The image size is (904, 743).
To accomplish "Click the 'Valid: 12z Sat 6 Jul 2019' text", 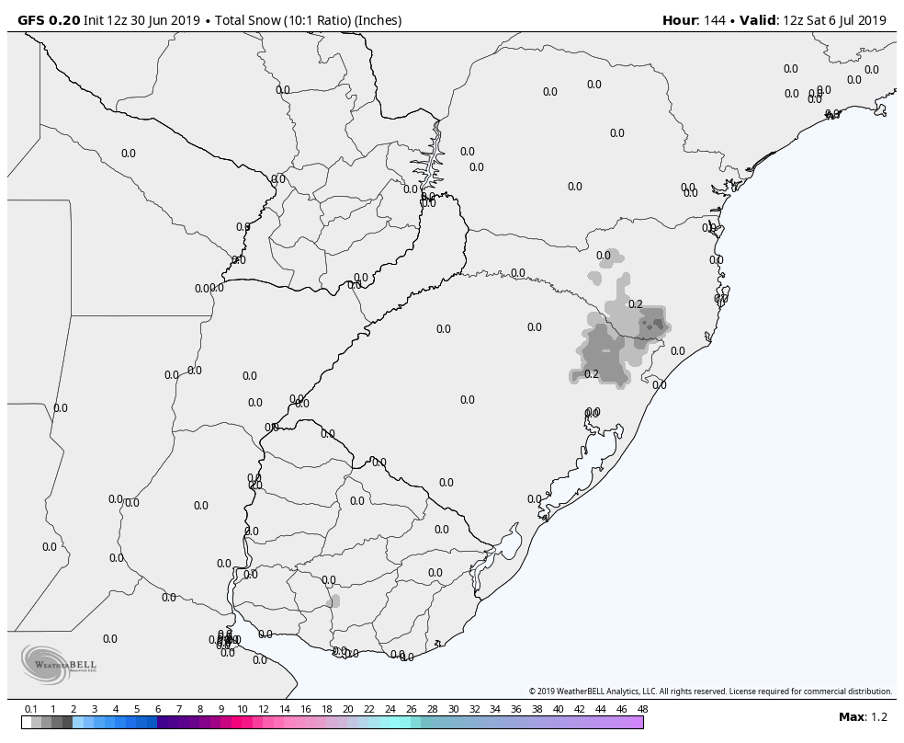I will pos(813,20).
